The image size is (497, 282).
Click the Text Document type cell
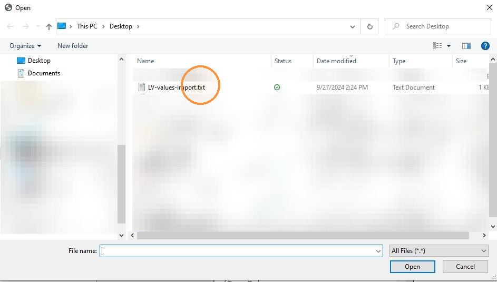(414, 87)
